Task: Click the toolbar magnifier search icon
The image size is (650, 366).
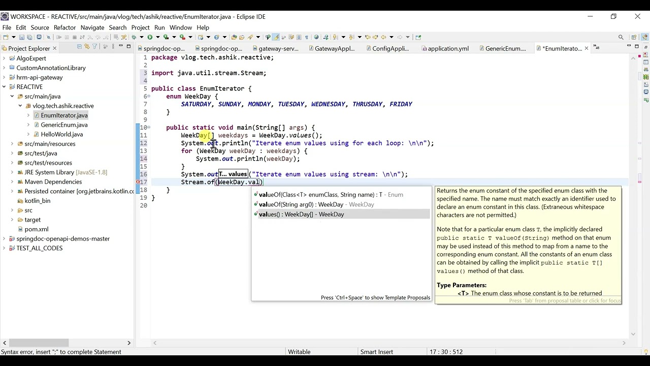Action: [621, 37]
